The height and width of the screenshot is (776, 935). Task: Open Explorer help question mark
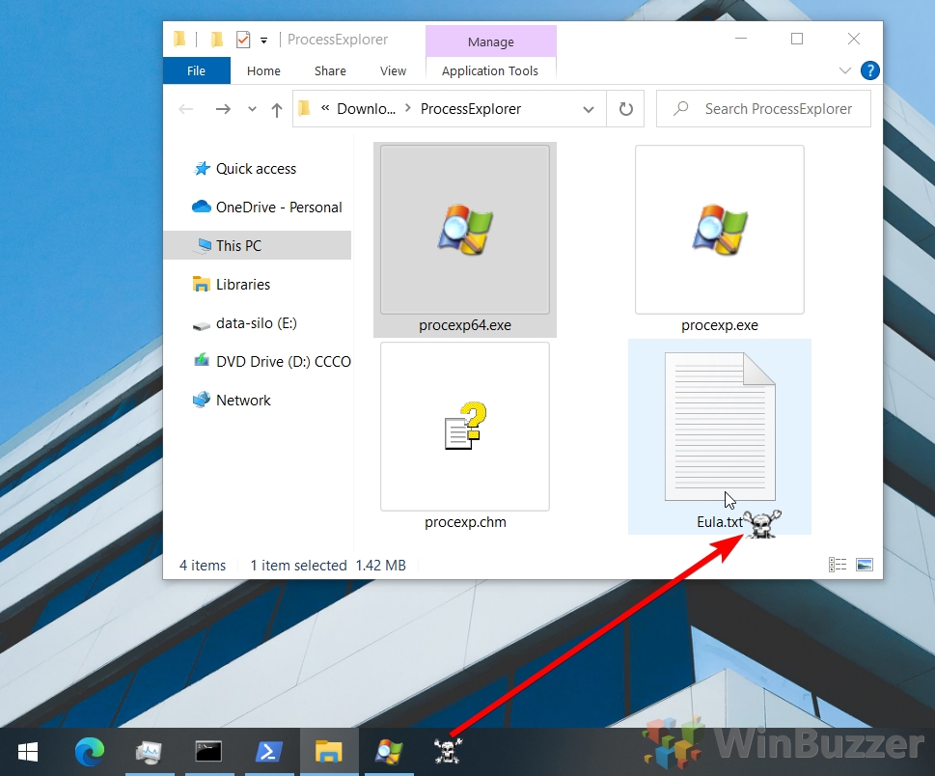click(870, 71)
